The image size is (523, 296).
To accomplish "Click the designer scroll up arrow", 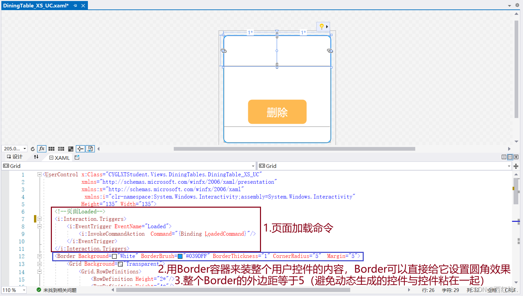I will [516, 14].
